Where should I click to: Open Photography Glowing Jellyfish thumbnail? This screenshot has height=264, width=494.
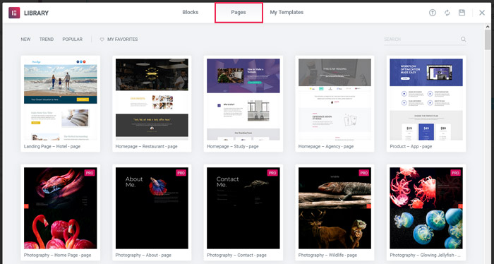tap(426, 208)
